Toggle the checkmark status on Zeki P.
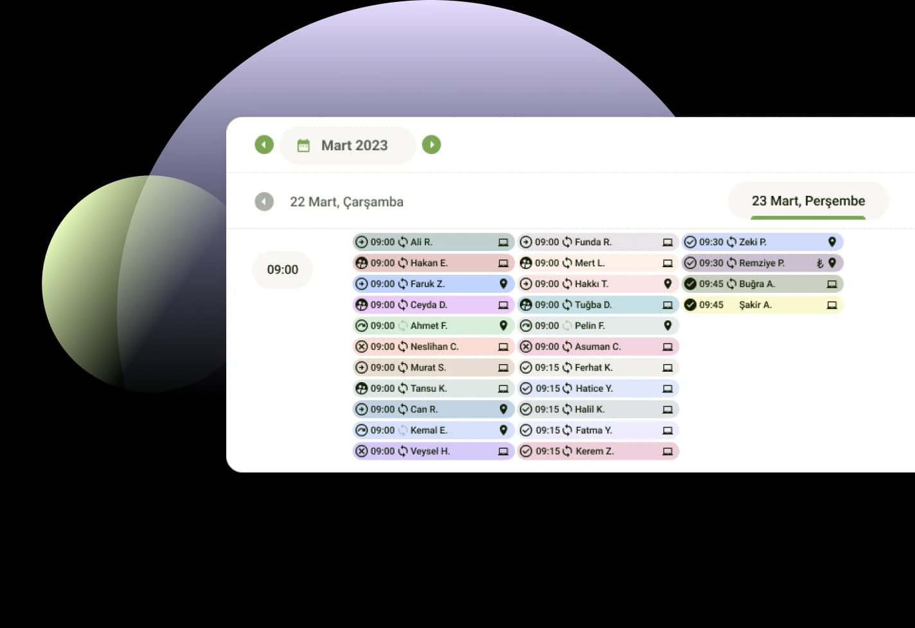Viewport: 915px width, 628px height. pyautogui.click(x=690, y=242)
